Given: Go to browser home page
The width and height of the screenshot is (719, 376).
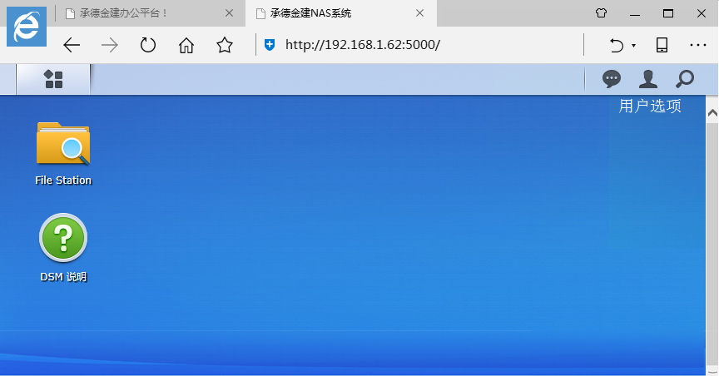Looking at the screenshot, I should pyautogui.click(x=186, y=45).
